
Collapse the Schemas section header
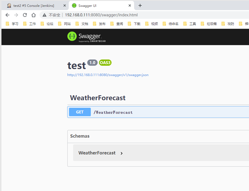(x=80, y=136)
